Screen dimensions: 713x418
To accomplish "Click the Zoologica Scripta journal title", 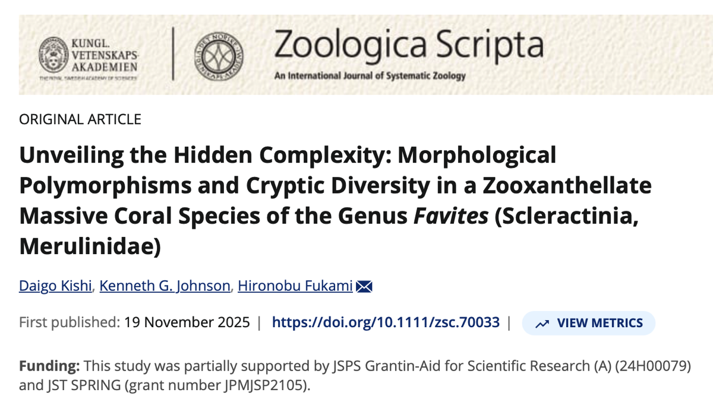I will [409, 46].
